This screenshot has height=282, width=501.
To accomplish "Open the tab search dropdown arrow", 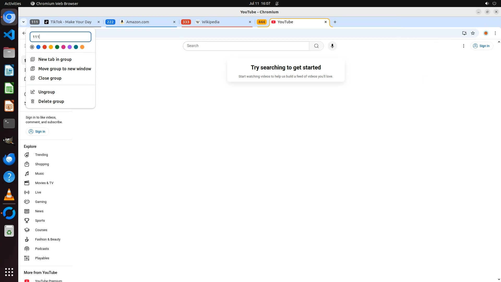I will [23, 22].
